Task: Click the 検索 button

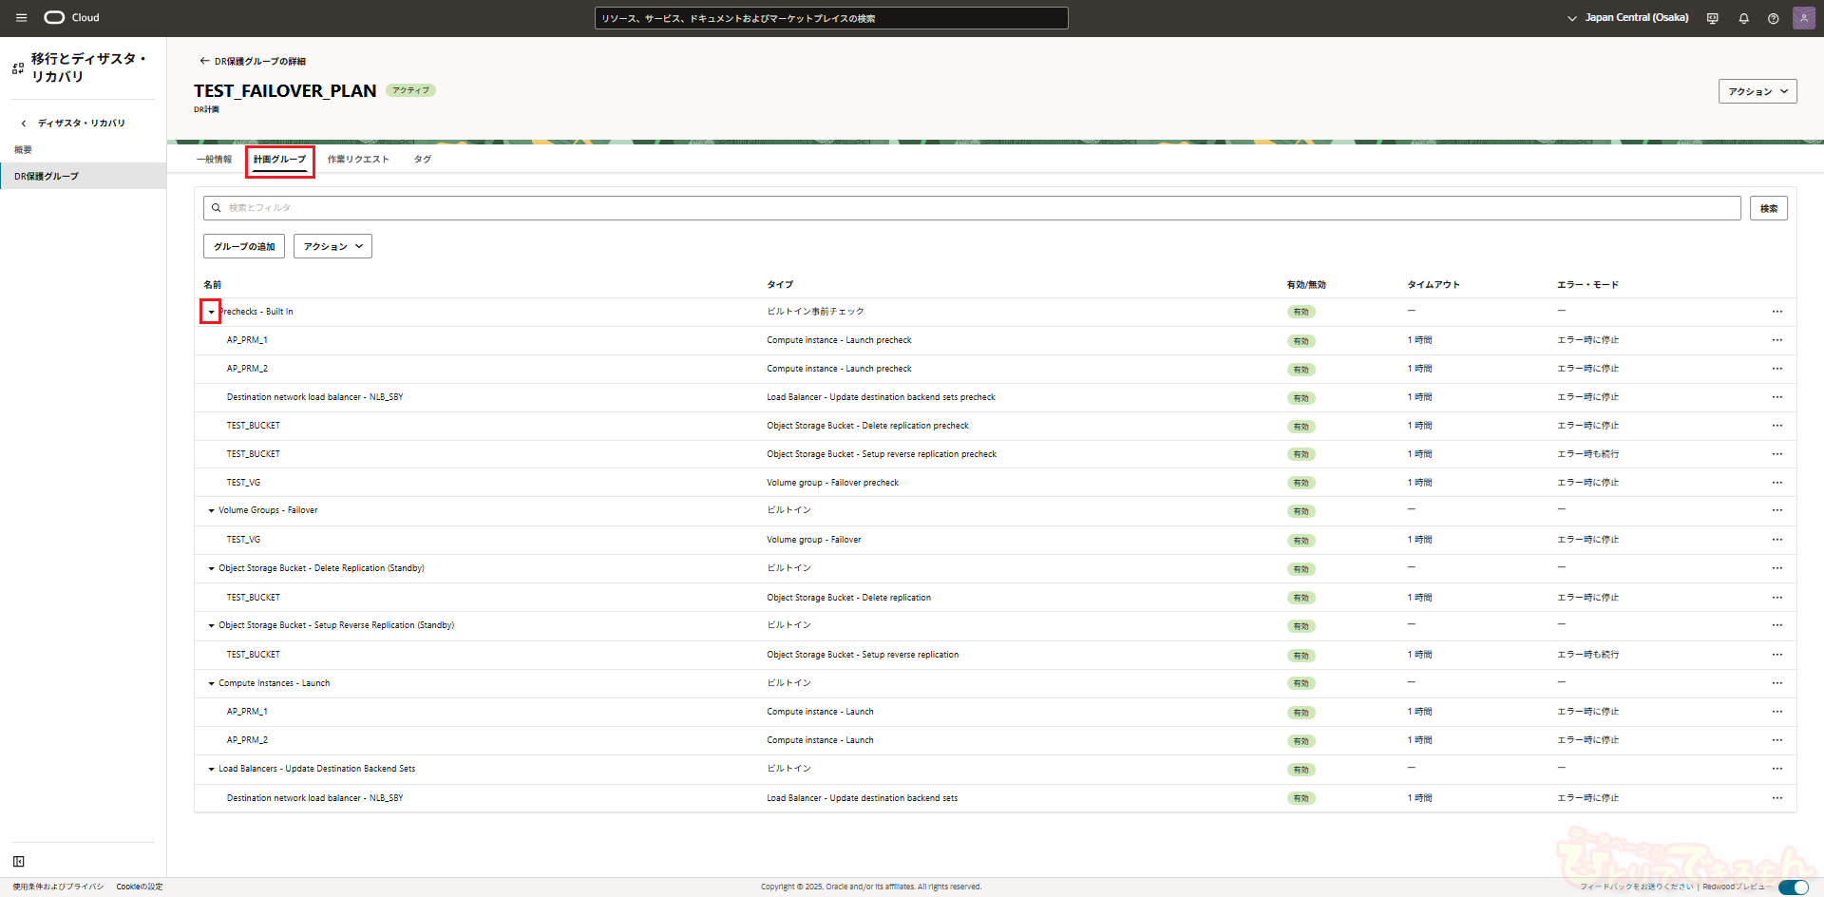Action: 1768,209
